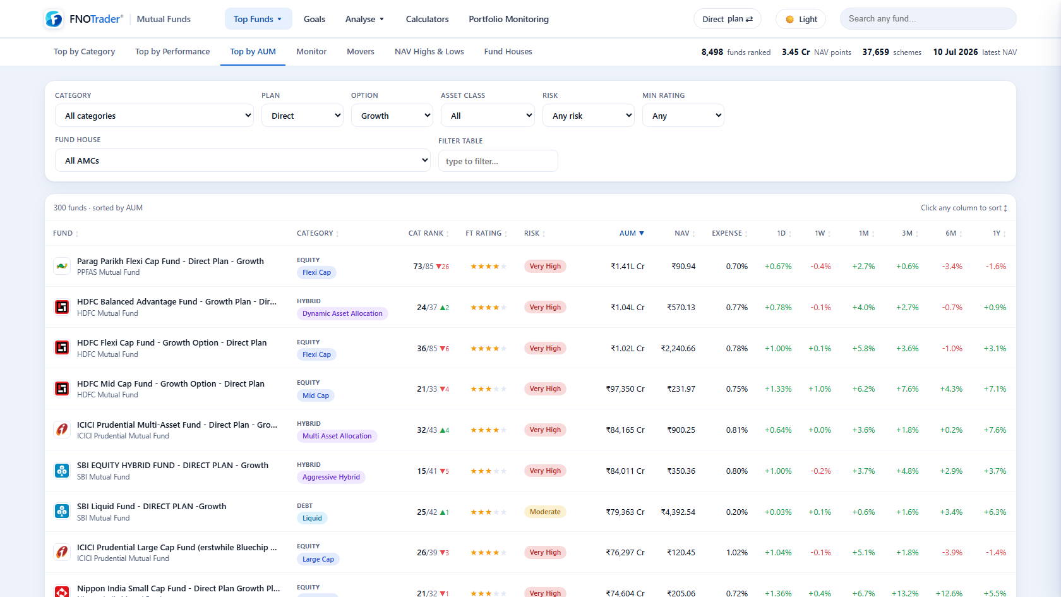This screenshot has width=1061, height=597.
Task: Click the Nippon India logo beside Small Cap Fund
Action: point(62,592)
